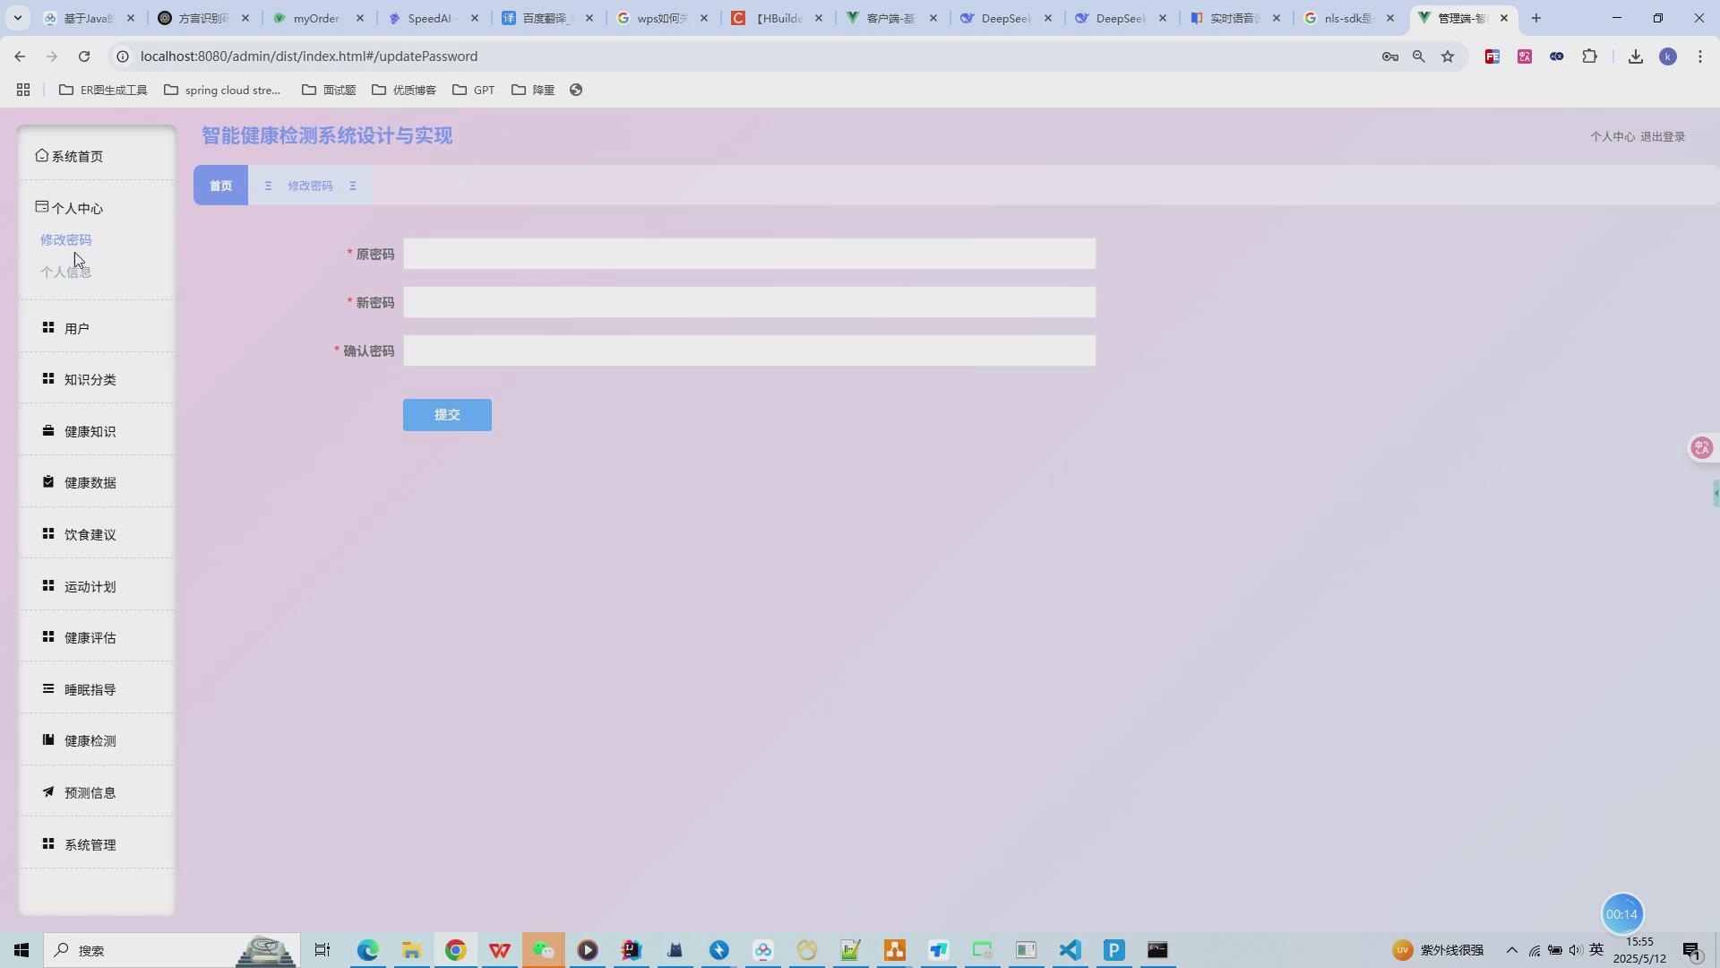1720x968 pixels.
Task: Switch to the 首页 tab
Action: pyautogui.click(x=220, y=186)
